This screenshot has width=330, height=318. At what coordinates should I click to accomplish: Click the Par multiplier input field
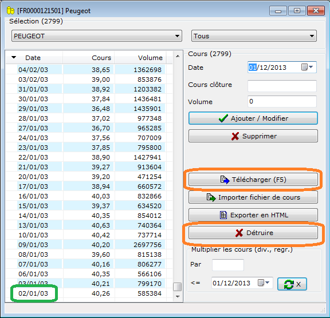tap(228, 265)
